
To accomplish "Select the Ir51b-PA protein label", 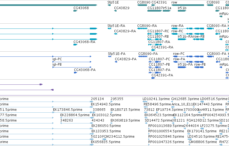I will tap(185, 65).
